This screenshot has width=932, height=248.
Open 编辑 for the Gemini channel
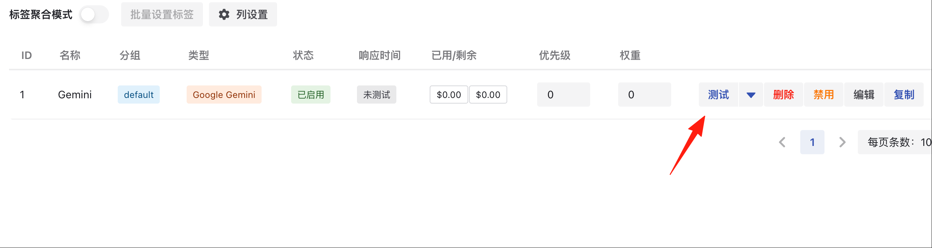[x=864, y=95]
